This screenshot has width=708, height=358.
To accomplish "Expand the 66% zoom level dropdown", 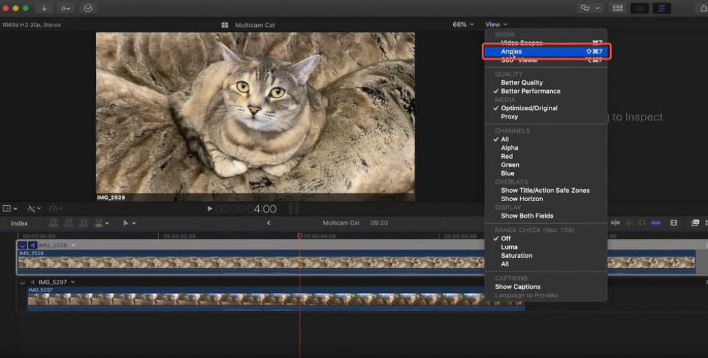I will click(463, 25).
